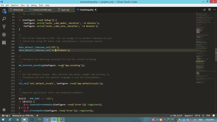The image size is (217, 122).
Task: Switch to Visual Studio Code taskbar icon
Action: pos(54,120)
